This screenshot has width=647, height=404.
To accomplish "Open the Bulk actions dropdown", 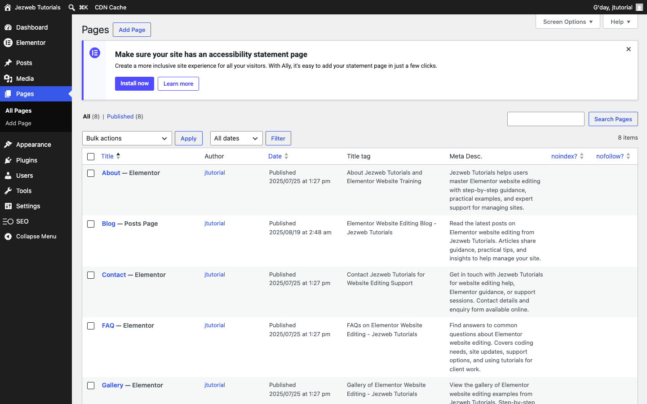I will [x=127, y=138].
